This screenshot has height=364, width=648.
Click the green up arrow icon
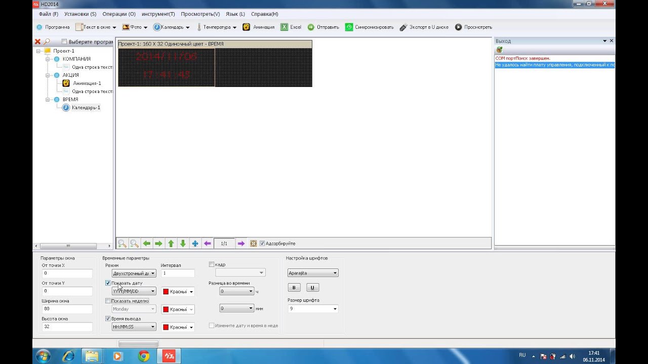[171, 244]
